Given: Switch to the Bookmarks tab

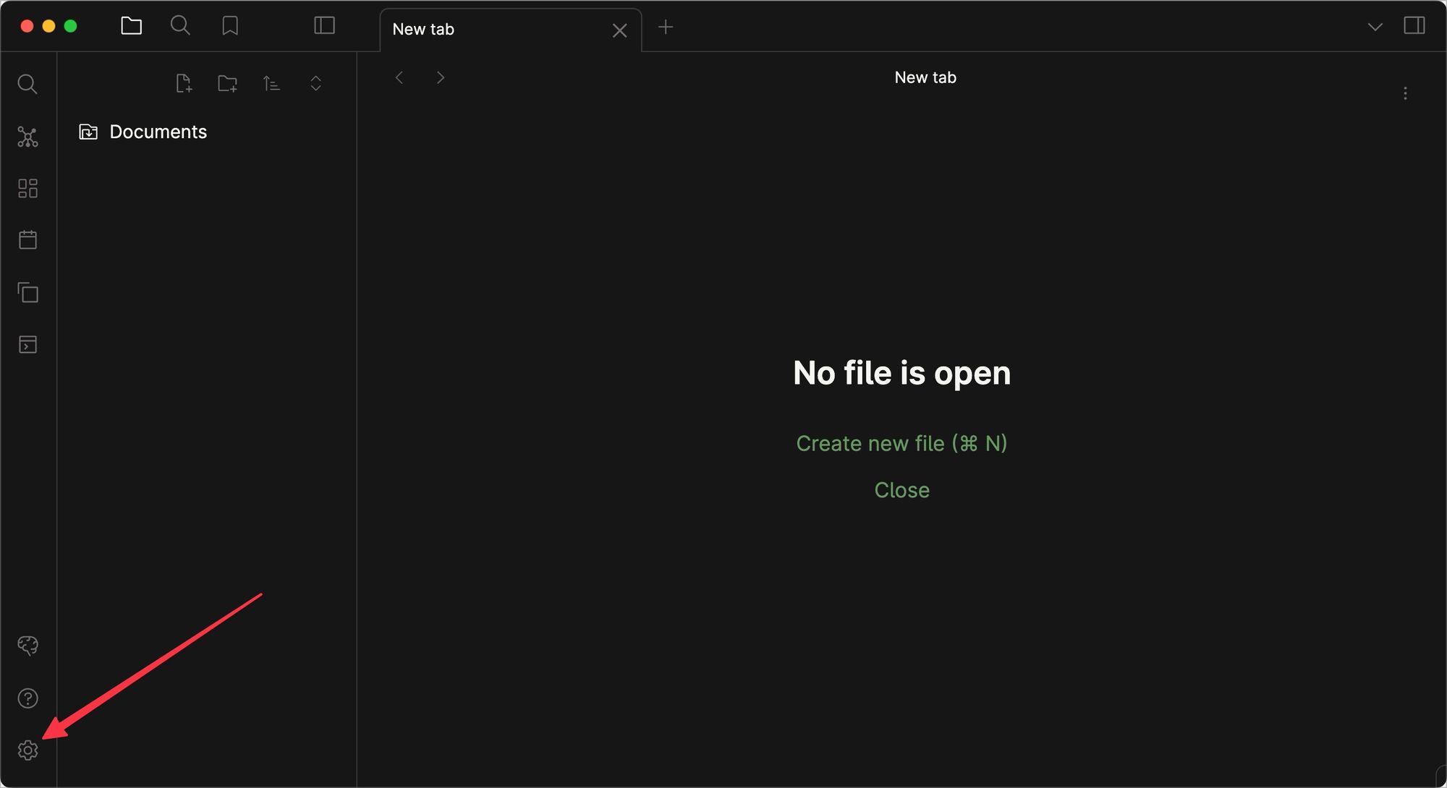Looking at the screenshot, I should pyautogui.click(x=230, y=25).
